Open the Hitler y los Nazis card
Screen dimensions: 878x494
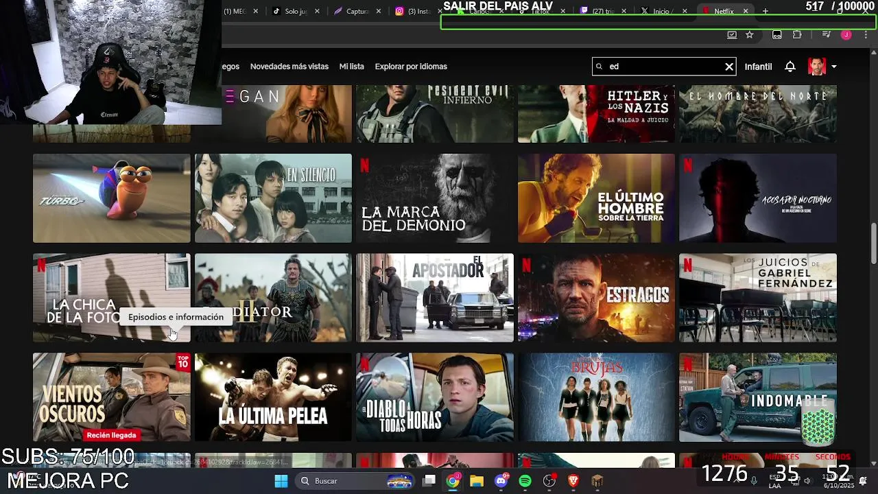tap(596, 114)
